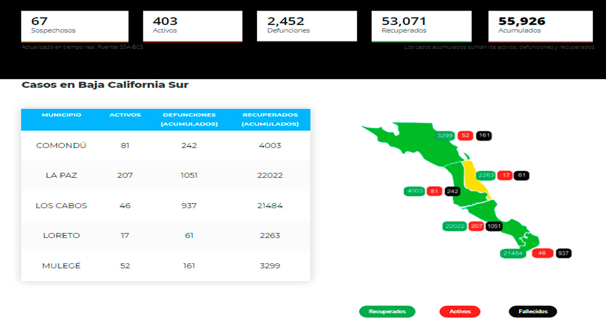Click the green 3299 badge on the map

(445, 135)
